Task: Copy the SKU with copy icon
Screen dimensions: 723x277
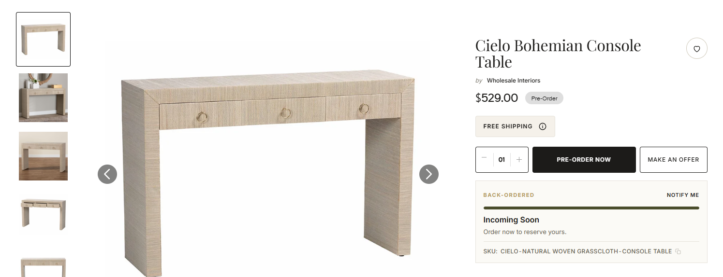Action: [x=678, y=251]
